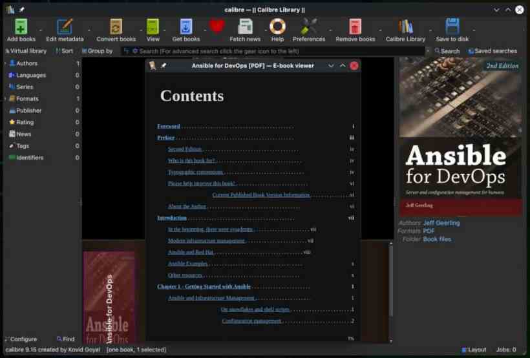Click the Ansible and Red Hat link
The width and height of the screenshot is (530, 358).
pos(191,252)
